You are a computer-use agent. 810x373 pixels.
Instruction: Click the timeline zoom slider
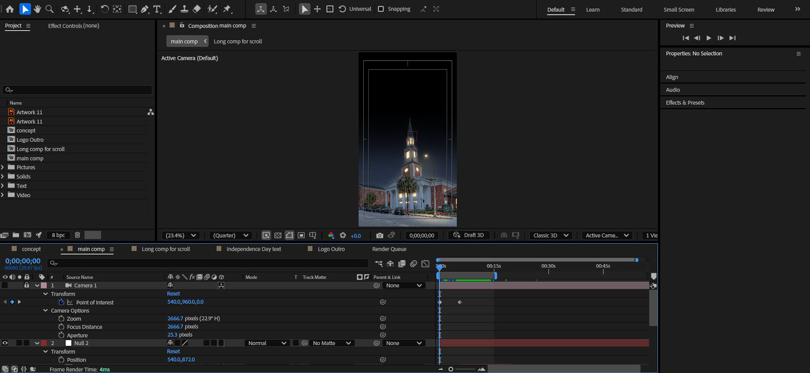pyautogui.click(x=451, y=369)
